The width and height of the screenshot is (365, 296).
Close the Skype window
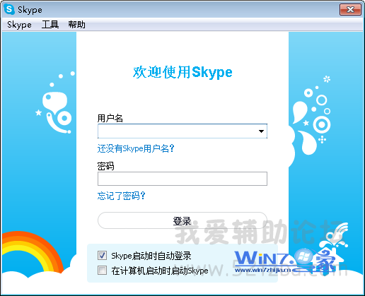coord(350,10)
